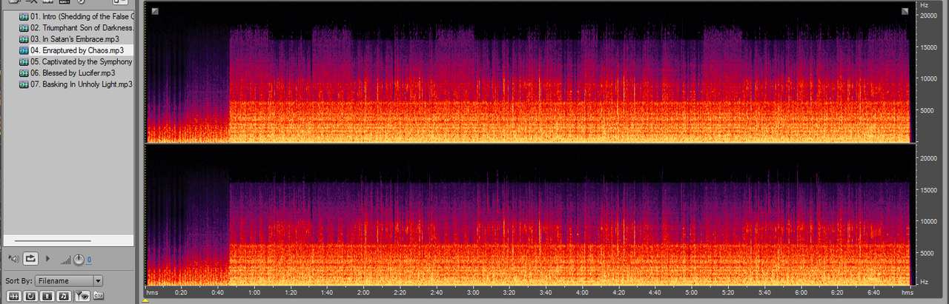
Task: Click the preview volume knob
Action: (79, 259)
